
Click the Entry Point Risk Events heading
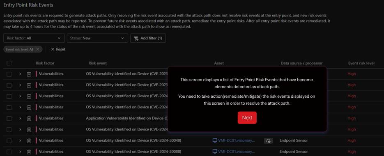[28, 5]
